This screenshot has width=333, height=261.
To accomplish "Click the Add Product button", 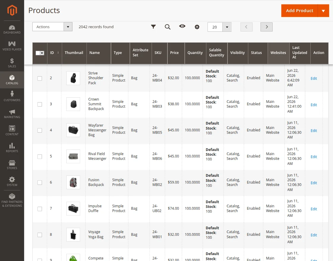I will (299, 11).
